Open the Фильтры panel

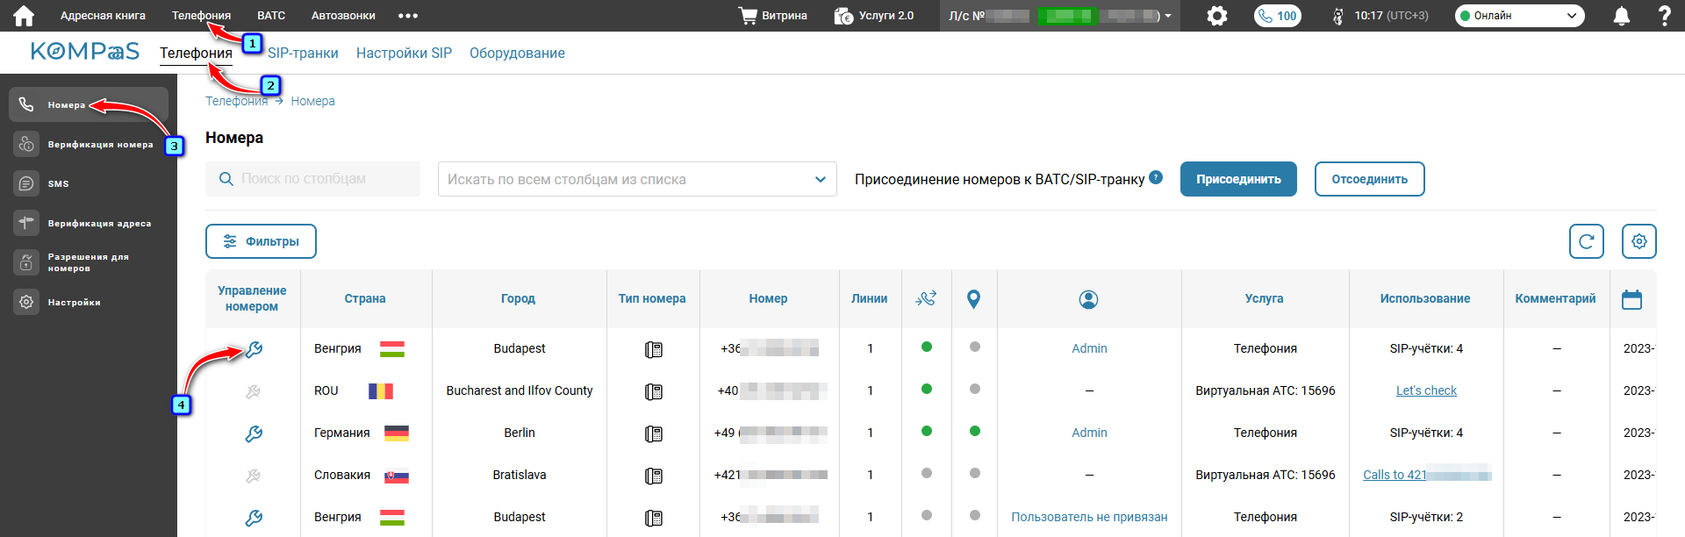261,241
